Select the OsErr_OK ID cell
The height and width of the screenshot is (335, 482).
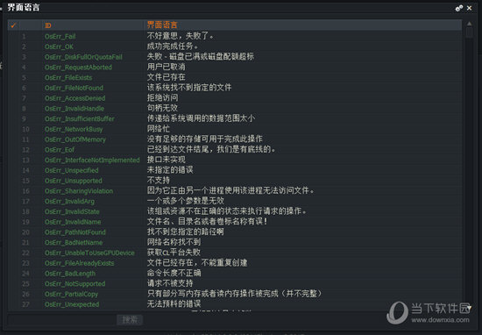coord(59,46)
